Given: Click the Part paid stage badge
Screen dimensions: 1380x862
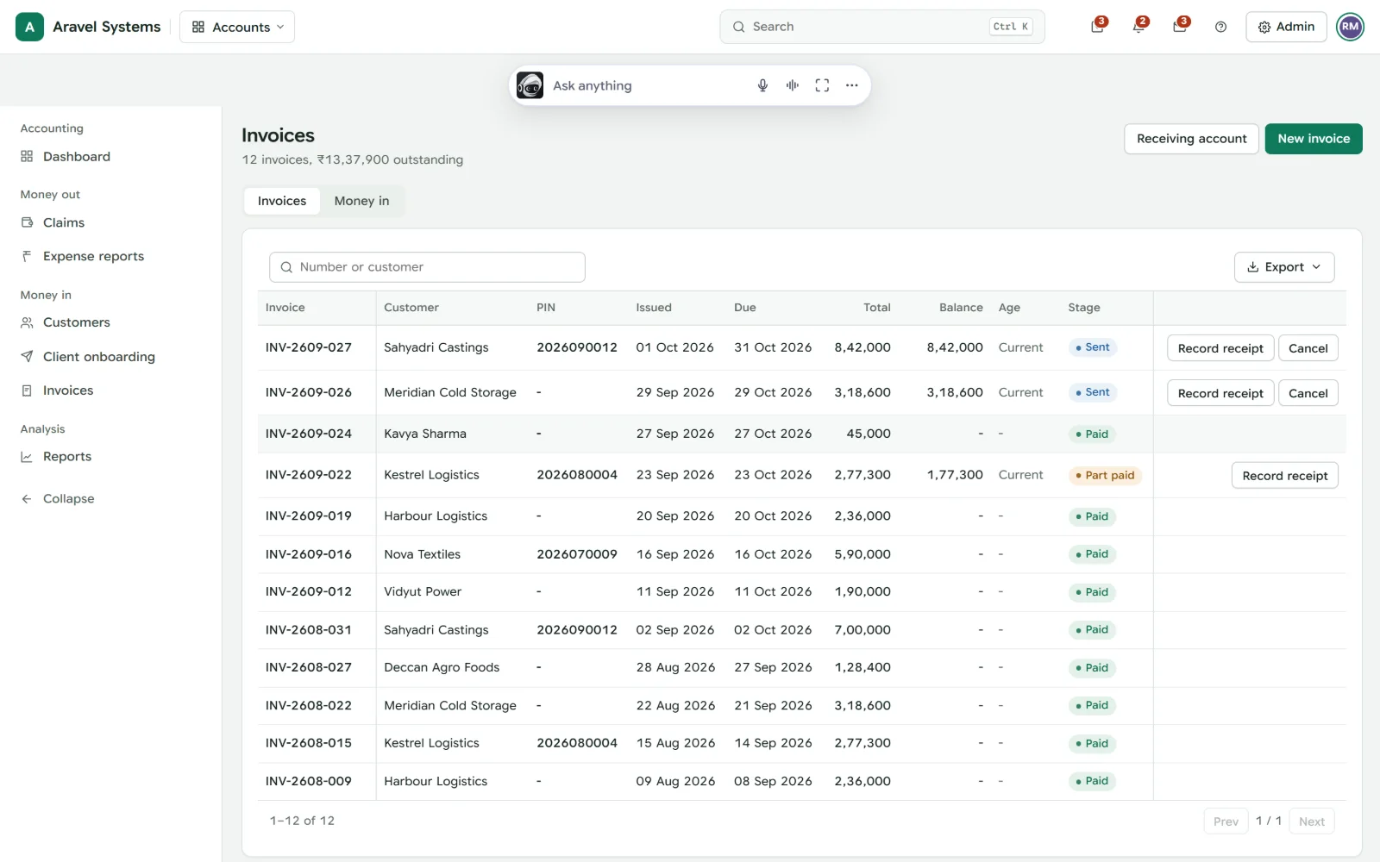Looking at the screenshot, I should [1105, 476].
